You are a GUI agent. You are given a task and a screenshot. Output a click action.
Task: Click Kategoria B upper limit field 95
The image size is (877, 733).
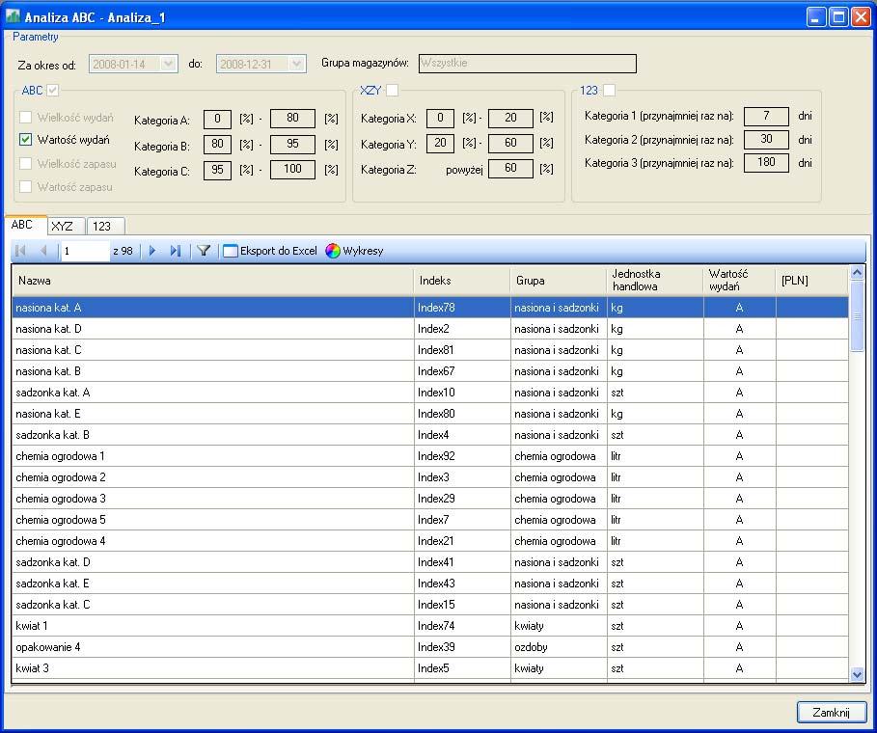(x=292, y=145)
